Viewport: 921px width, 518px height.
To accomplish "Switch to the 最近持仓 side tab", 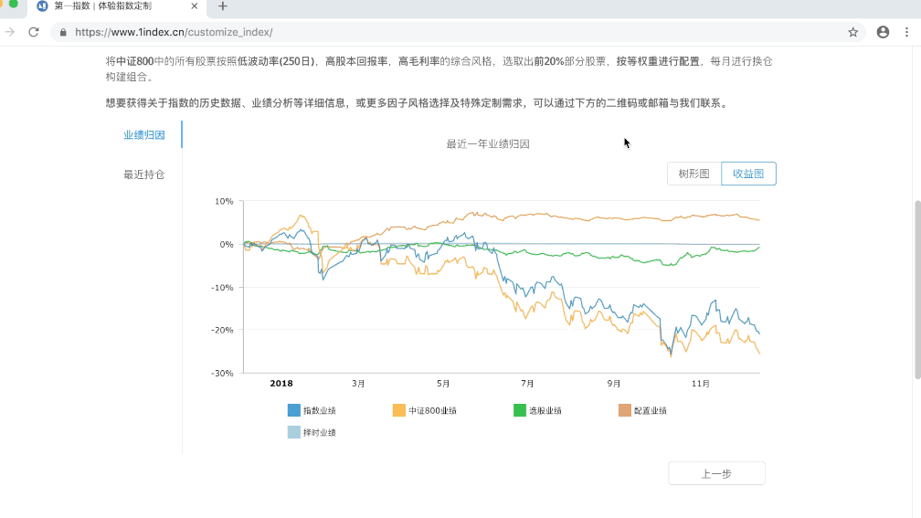I will click(x=144, y=174).
